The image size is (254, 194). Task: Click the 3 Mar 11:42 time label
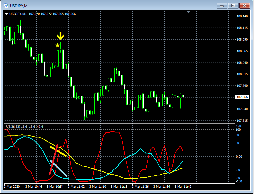(183, 187)
